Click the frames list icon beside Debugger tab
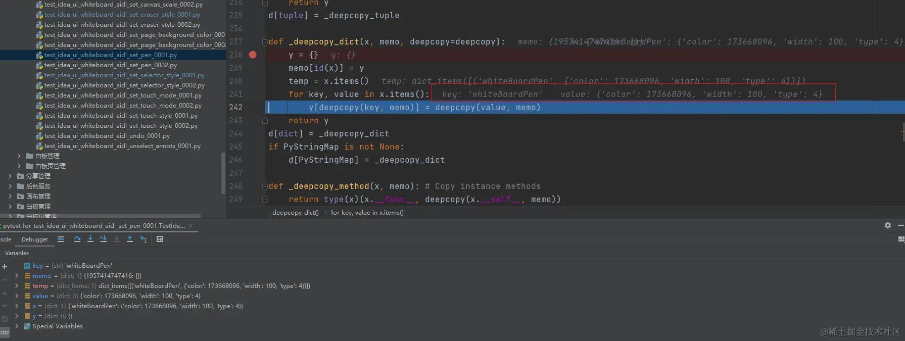Viewport: 905px width, 341px height. 61,239
